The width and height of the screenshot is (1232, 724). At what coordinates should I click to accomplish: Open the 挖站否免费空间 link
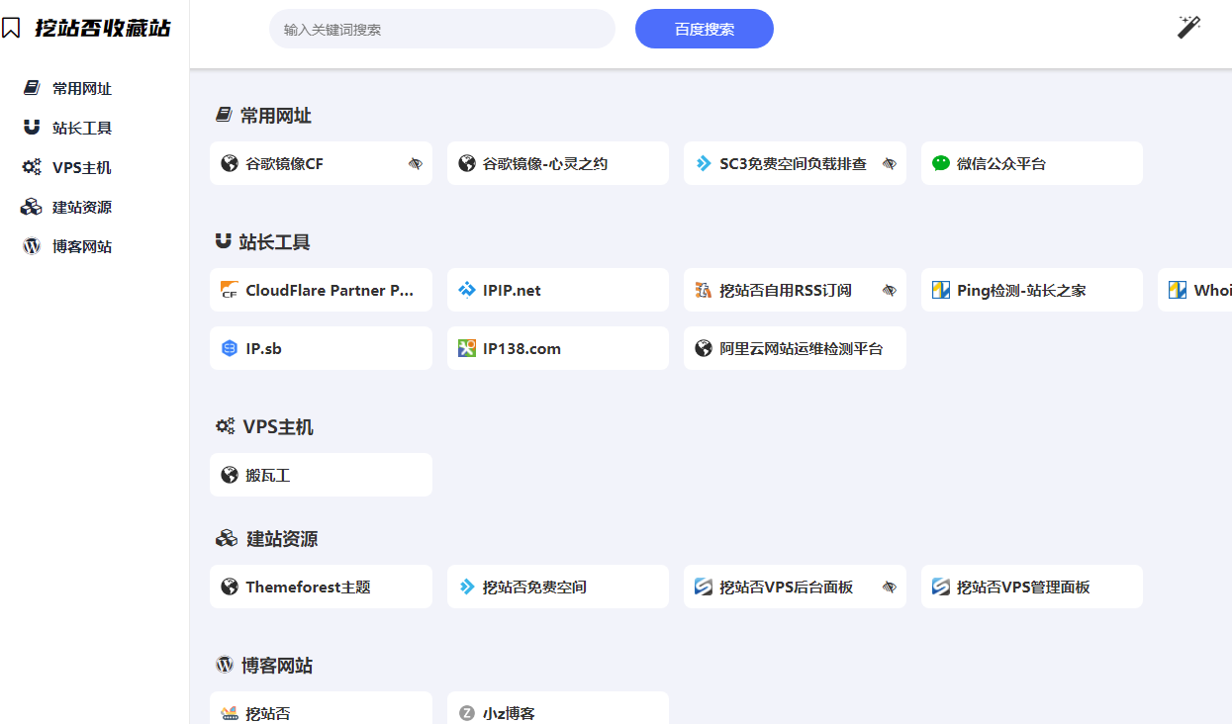(558, 587)
